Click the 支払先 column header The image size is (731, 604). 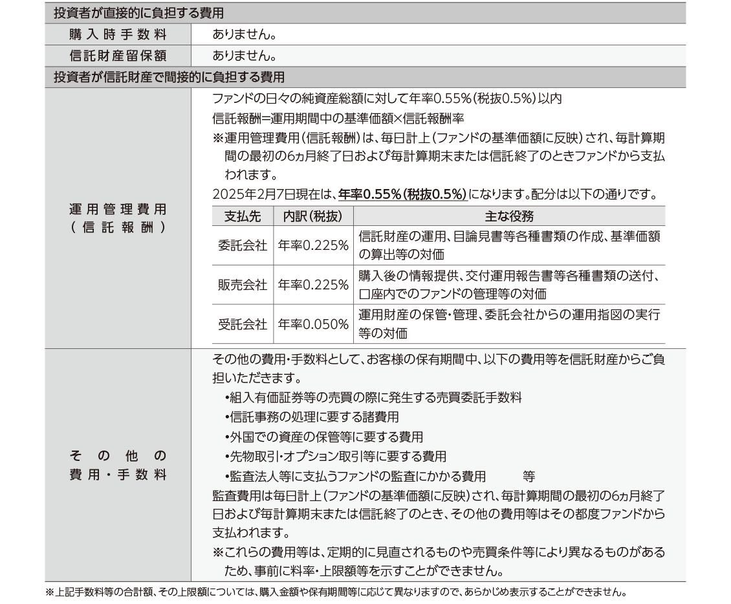point(242,216)
